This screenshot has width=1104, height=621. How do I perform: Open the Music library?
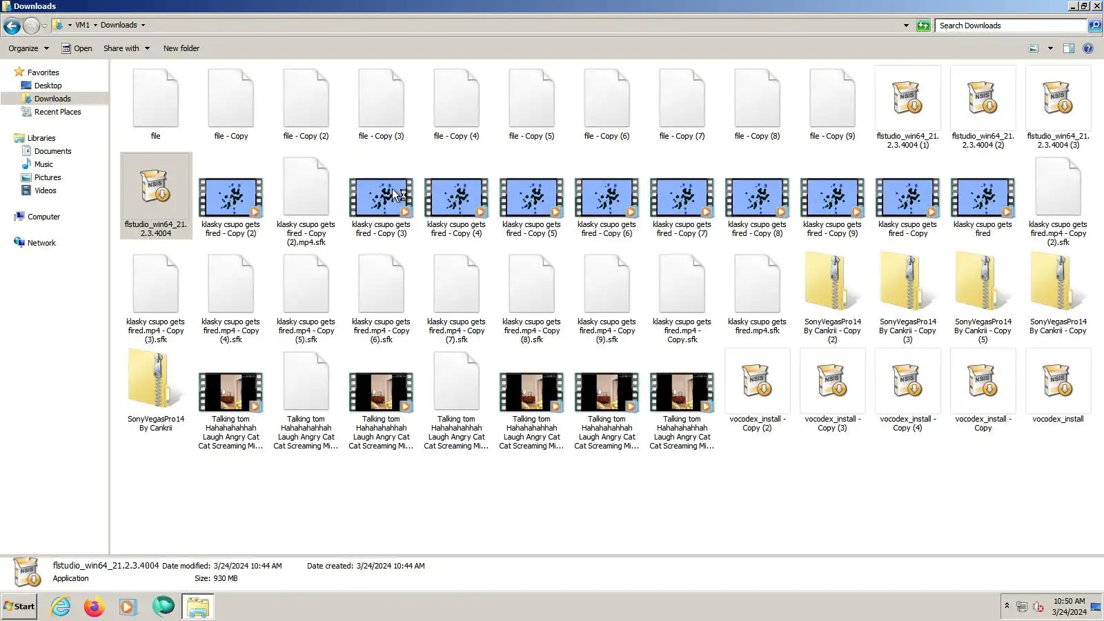coord(43,164)
